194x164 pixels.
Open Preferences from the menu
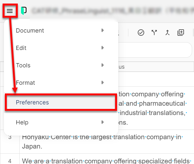click(32, 103)
